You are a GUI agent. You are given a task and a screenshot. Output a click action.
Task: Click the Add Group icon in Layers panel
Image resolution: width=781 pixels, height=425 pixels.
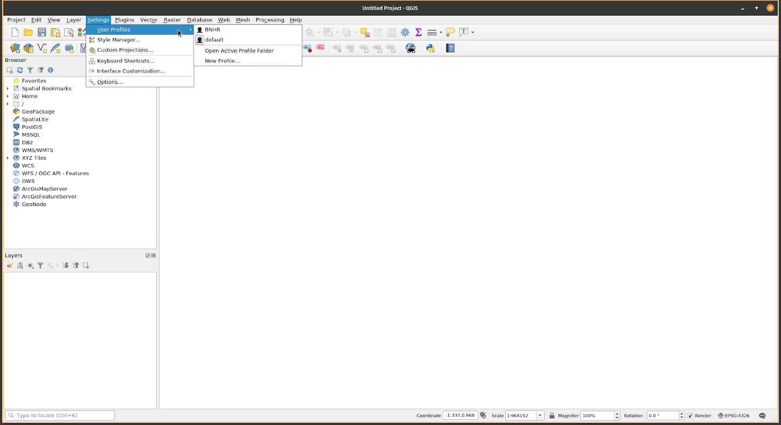20,266
